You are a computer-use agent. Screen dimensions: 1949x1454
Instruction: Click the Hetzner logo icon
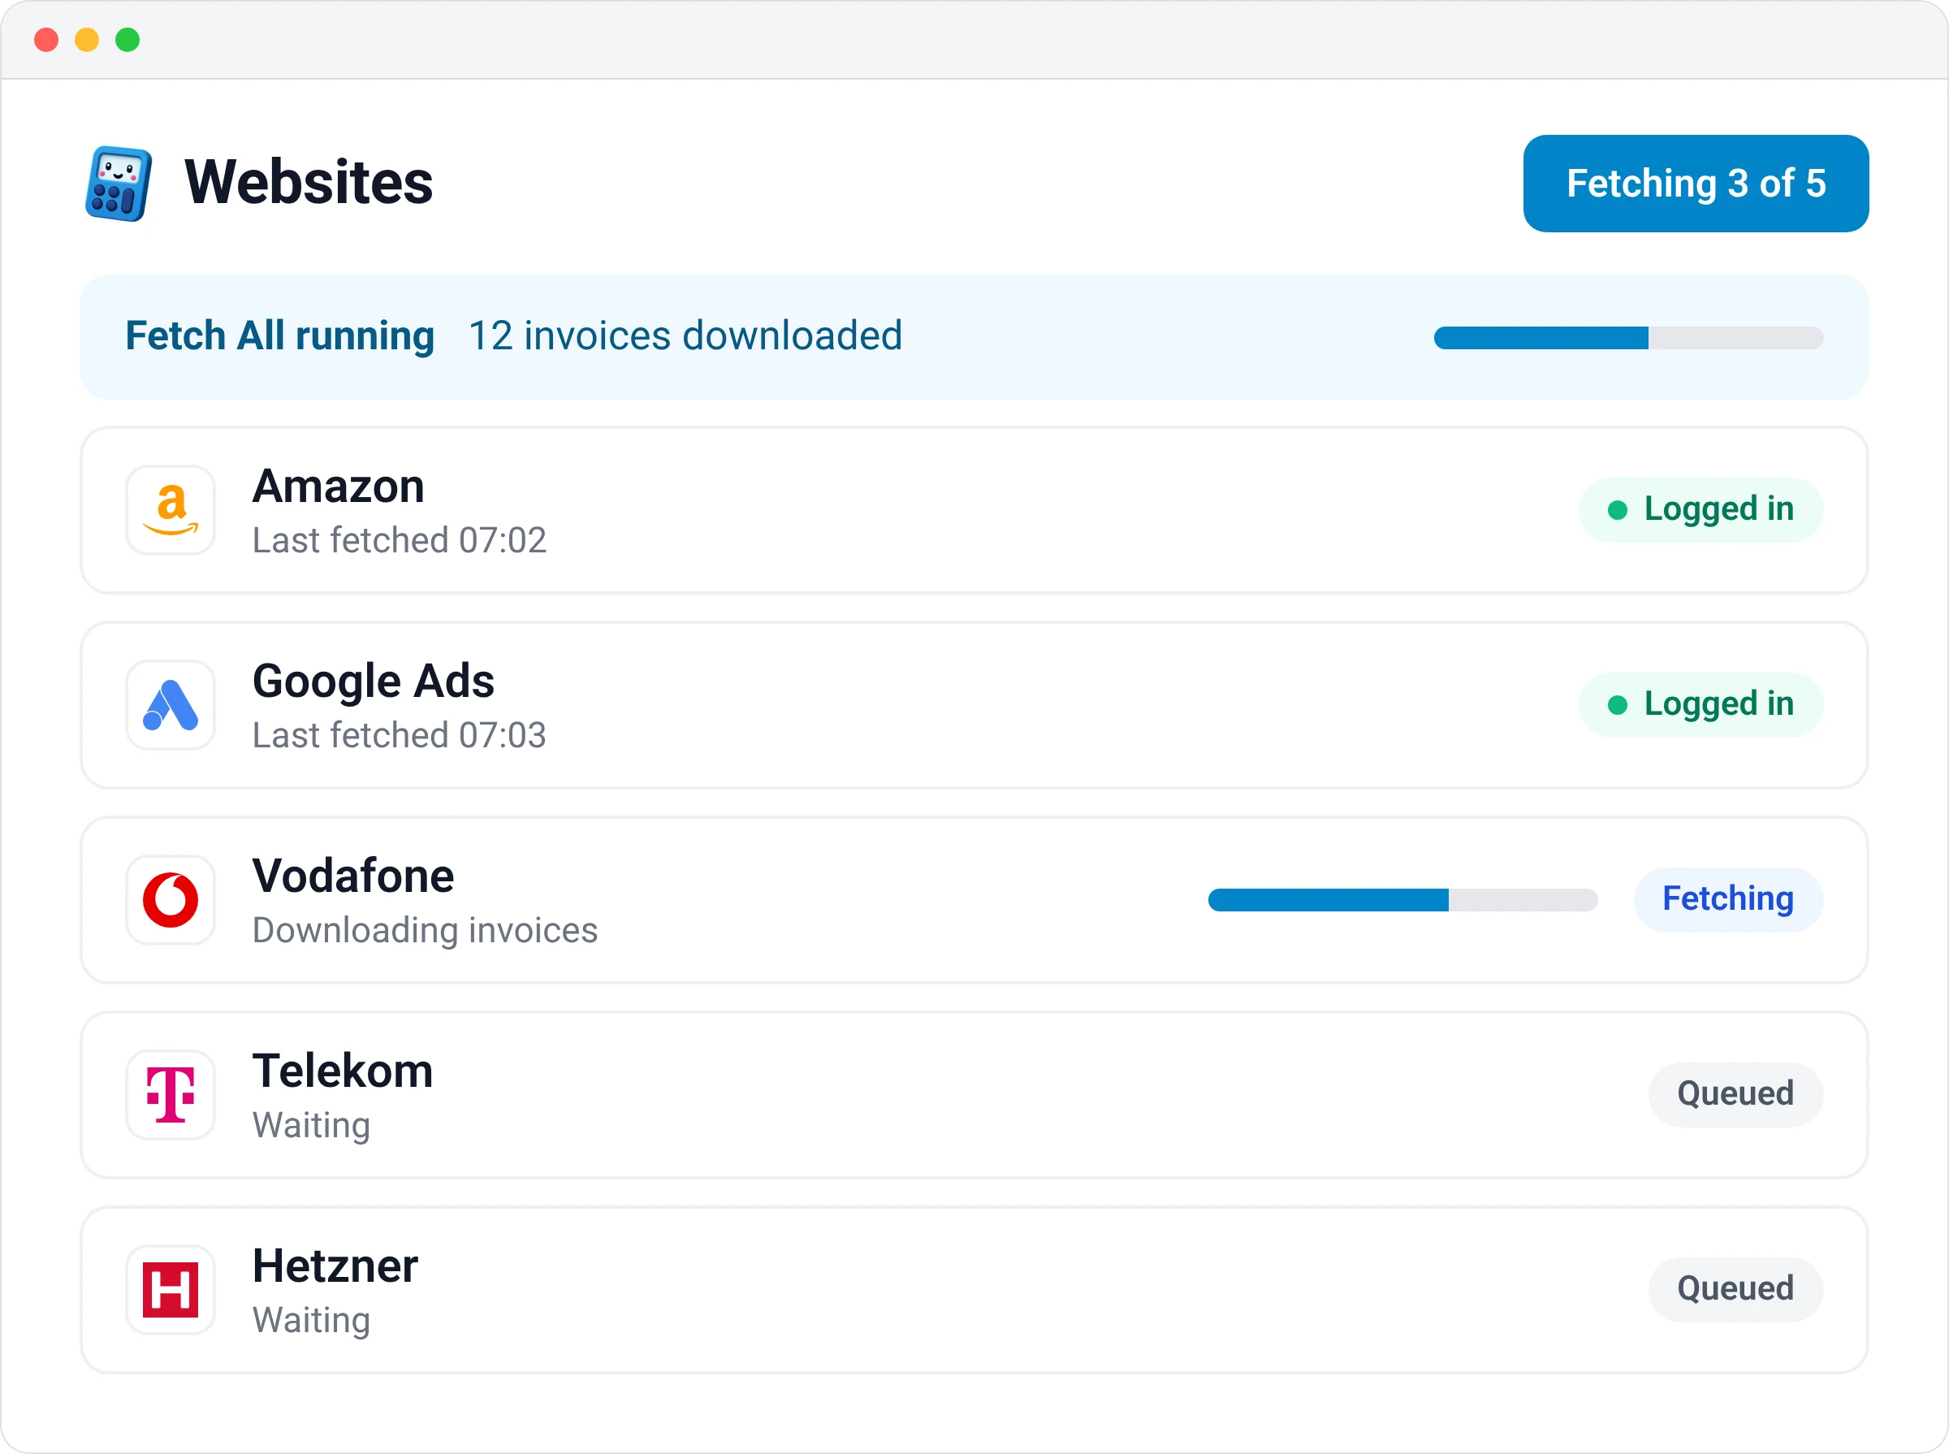[x=171, y=1290]
